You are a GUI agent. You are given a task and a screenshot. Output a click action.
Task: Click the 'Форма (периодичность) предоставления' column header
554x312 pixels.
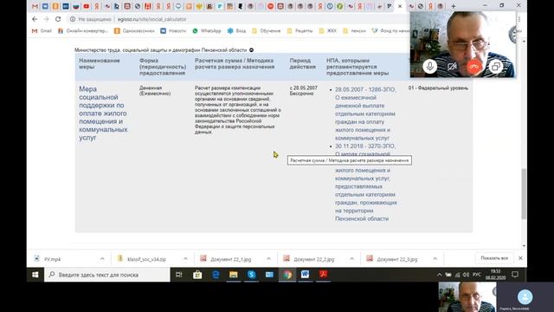163,67
